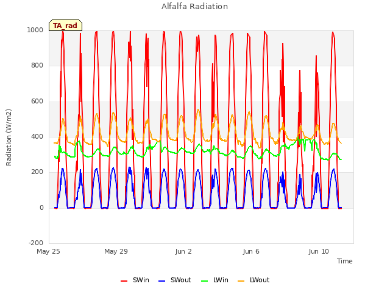Click the May 29 x-axis tick
This screenshot has height=292, width=390.
[x=116, y=251]
